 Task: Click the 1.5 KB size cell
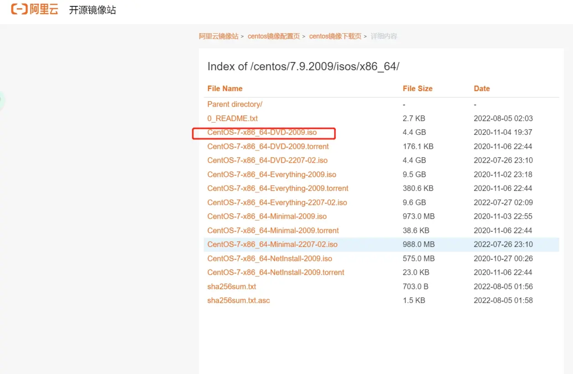(x=414, y=300)
